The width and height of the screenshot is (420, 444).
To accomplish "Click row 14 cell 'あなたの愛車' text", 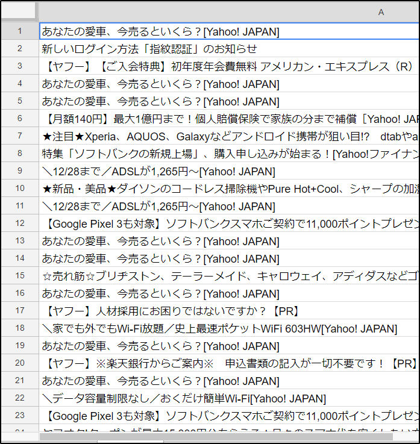I will 74,258.
